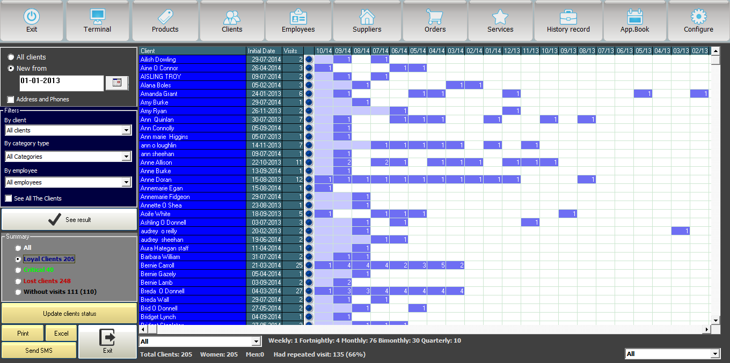Open the Terminal module
Screen dimensions: 730x363
[97, 21]
